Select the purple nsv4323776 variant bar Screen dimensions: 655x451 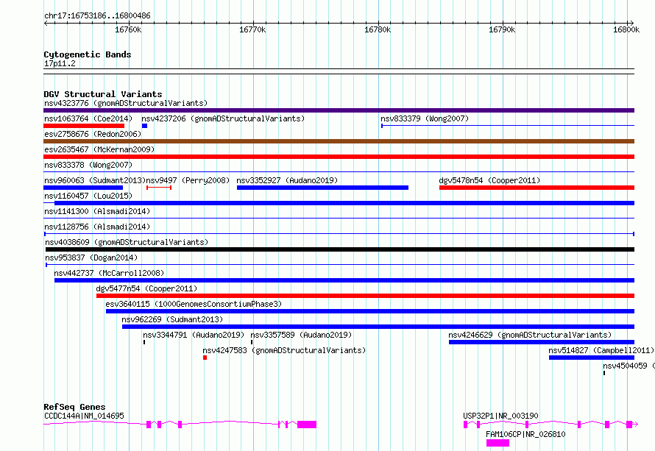[339, 110]
